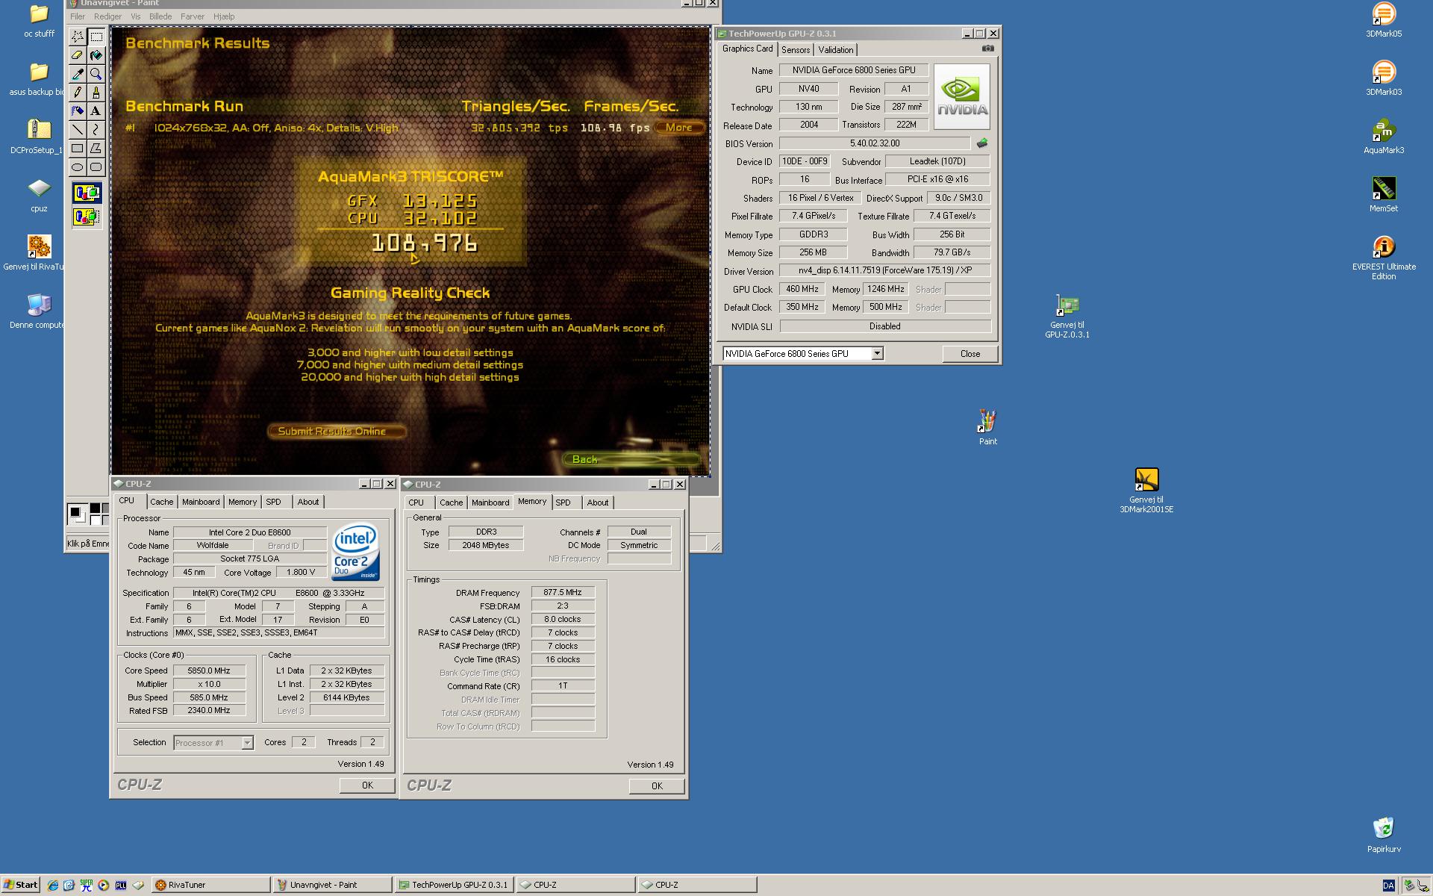Image resolution: width=1433 pixels, height=896 pixels.
Task: Select the Rectangle shape tool
Action: tap(78, 149)
